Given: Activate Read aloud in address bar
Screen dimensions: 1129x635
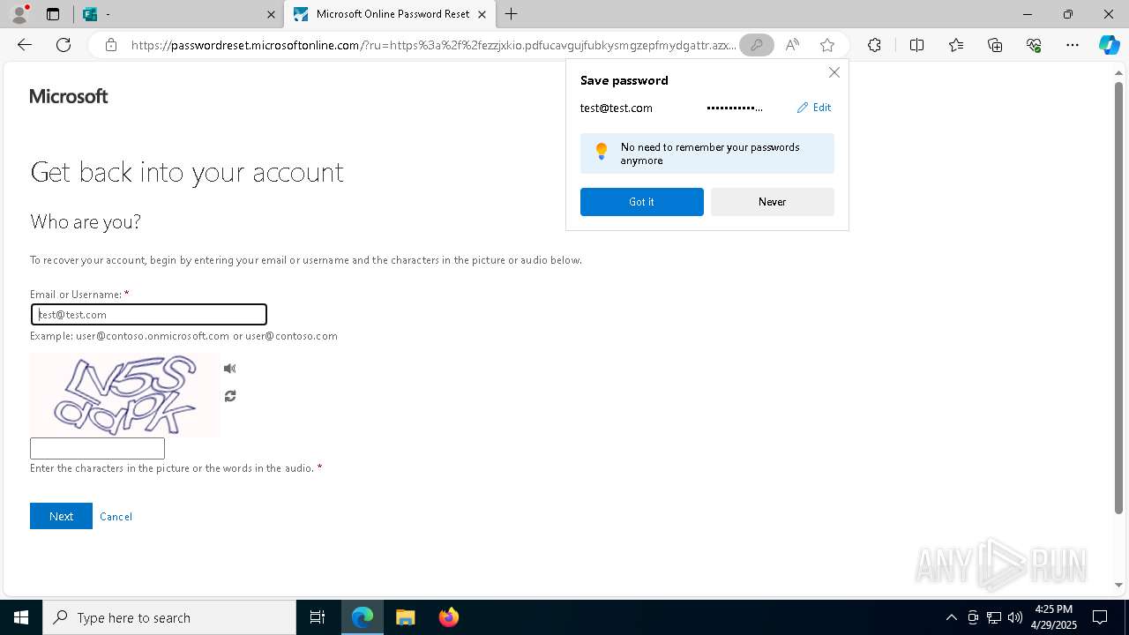Looking at the screenshot, I should (x=792, y=45).
